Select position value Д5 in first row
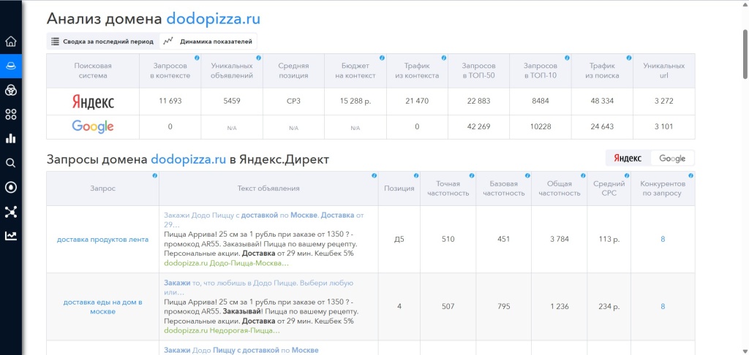The height and width of the screenshot is (355, 749). pos(399,240)
